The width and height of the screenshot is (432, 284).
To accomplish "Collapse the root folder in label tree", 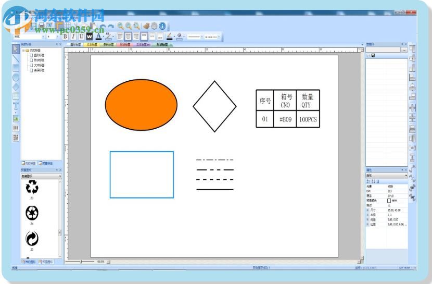I will tap(23, 51).
